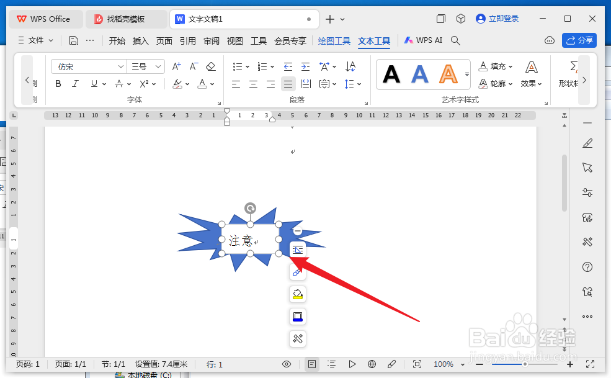Click the sort icon

click(x=350, y=66)
